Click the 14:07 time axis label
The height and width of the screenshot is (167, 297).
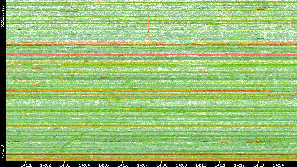click(x=142, y=165)
